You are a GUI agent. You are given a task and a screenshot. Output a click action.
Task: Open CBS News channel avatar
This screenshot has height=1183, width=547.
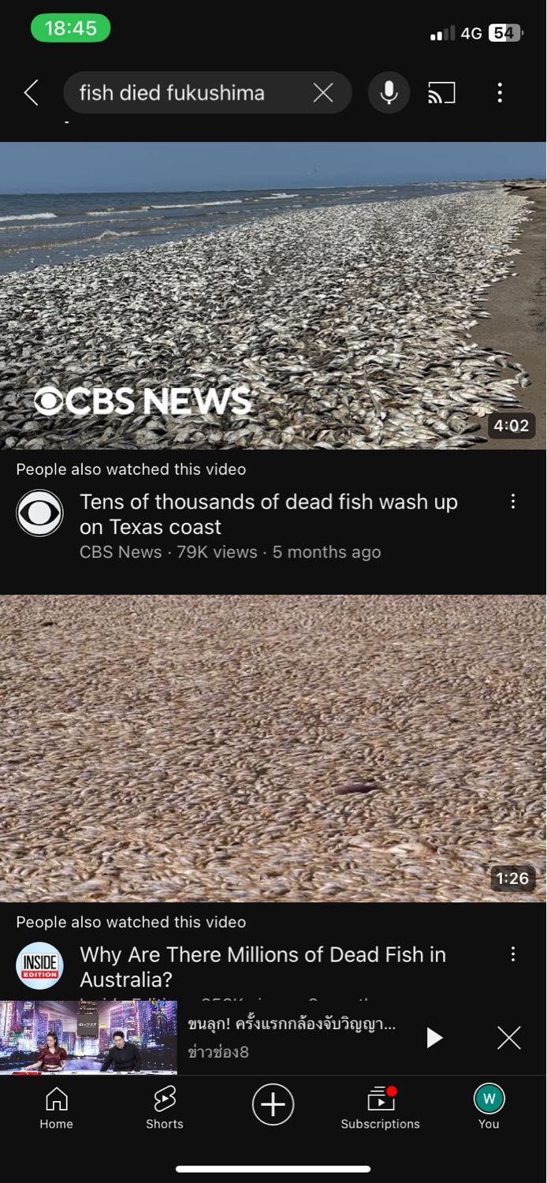pyautogui.click(x=39, y=513)
